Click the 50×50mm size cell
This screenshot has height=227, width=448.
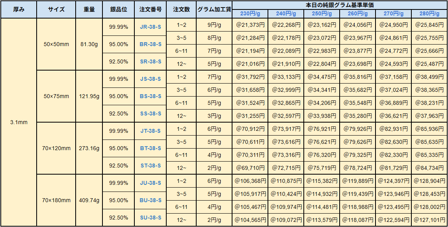(55, 44)
